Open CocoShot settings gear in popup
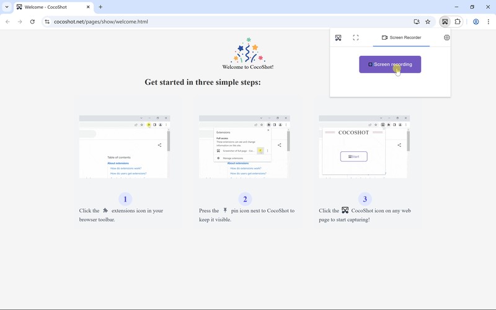 tap(447, 38)
